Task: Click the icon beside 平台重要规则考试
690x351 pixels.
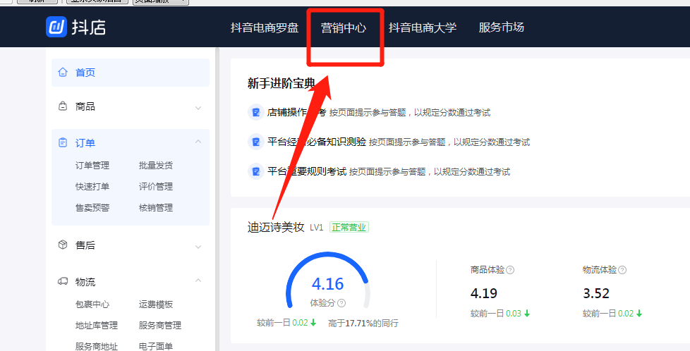Action: (255, 171)
